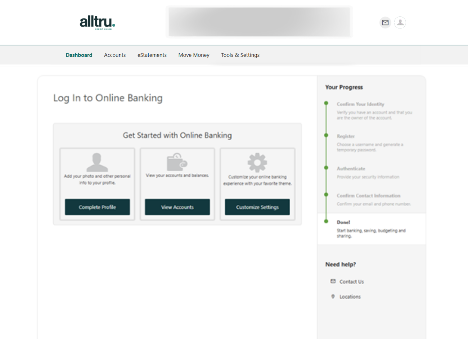Click the user profile icon in the header

(400, 22)
